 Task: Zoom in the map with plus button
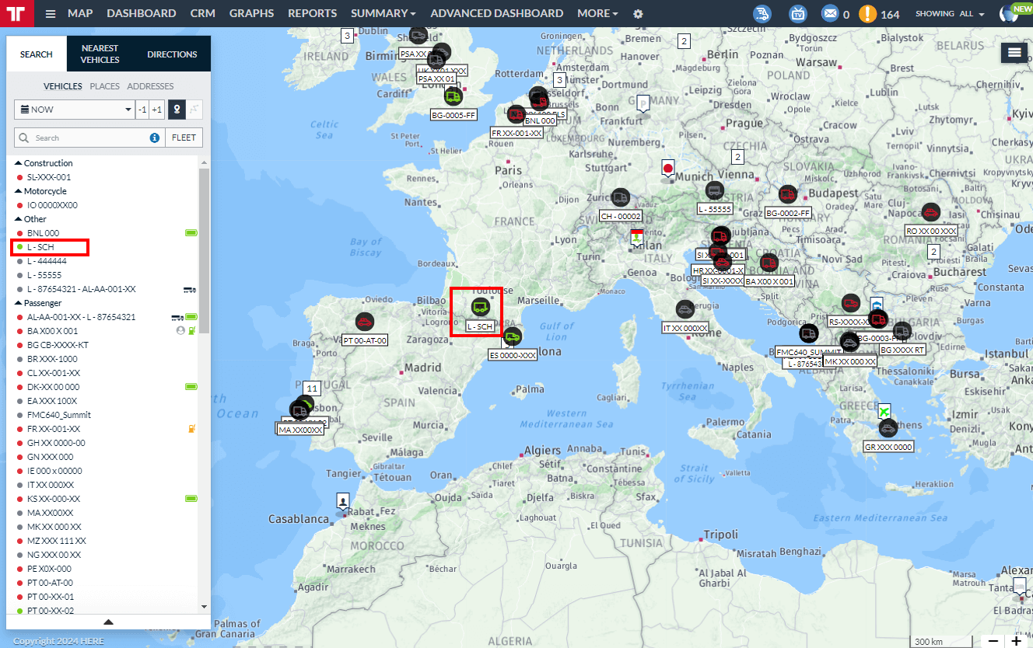click(1017, 641)
